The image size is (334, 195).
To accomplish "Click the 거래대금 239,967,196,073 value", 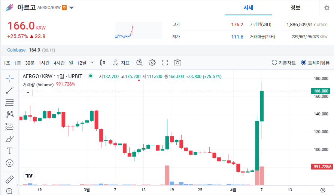I will point(305,37).
